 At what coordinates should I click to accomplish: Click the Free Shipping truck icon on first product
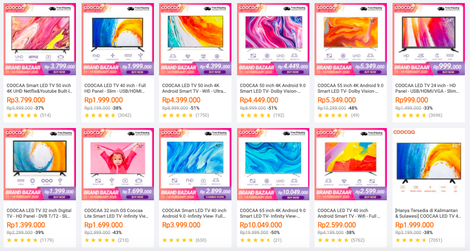[x=53, y=9]
